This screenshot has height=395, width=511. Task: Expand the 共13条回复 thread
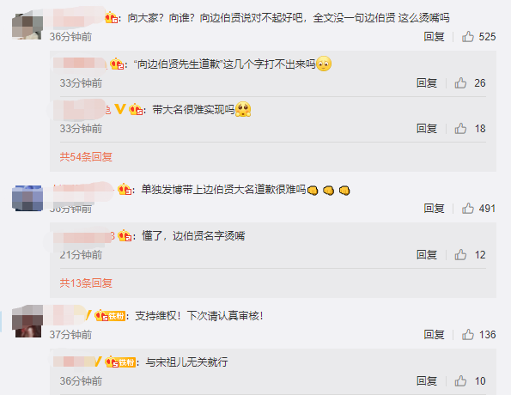(86, 283)
